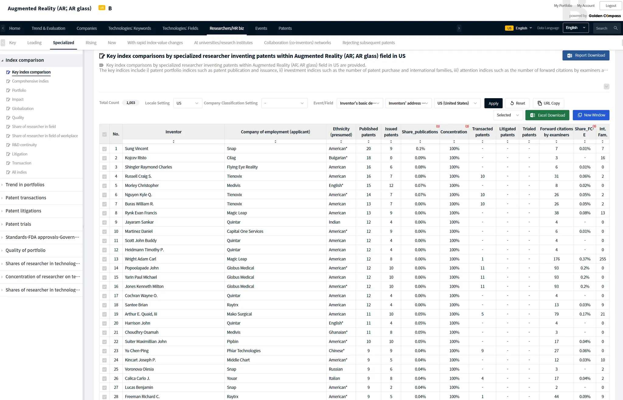
Task: Click Excel Download spreadsheet icon
Action: pos(533,115)
